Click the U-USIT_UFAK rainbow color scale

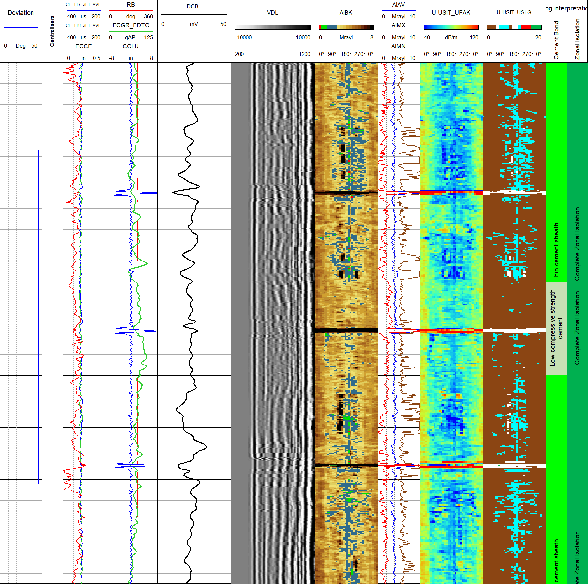click(x=451, y=27)
